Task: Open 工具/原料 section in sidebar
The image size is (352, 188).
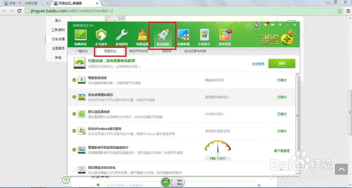Action: pyautogui.click(x=58, y=30)
